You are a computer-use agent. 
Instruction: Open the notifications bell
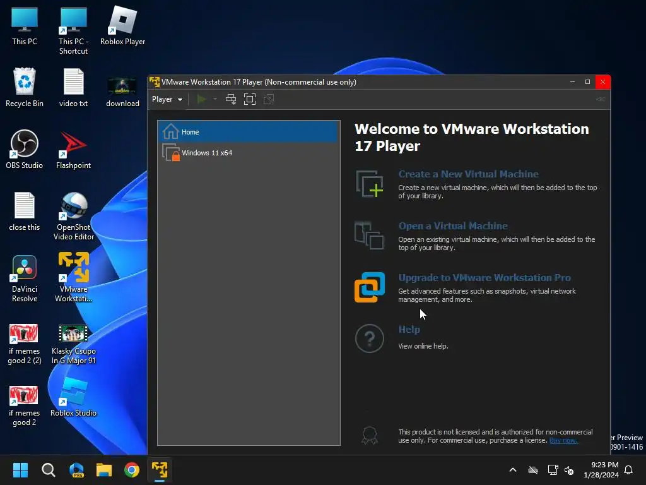click(629, 470)
